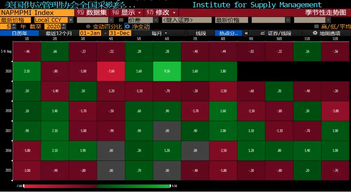Viewport: 351px width, 192px height.
Task: Click the red-green color scale bar
Action: 97,186
